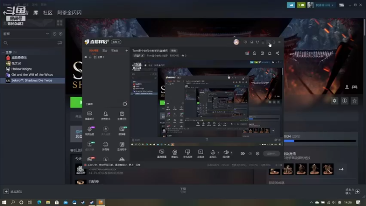This screenshot has width=366, height=206.
Task: Click the box icon left of the bell
Action: coord(262,53)
